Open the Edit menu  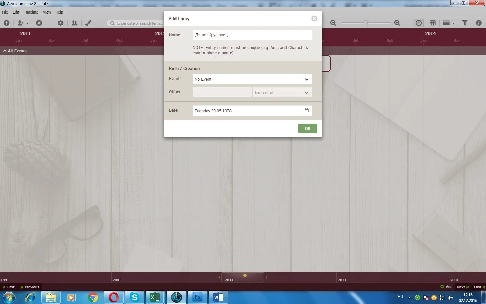[x=16, y=12]
